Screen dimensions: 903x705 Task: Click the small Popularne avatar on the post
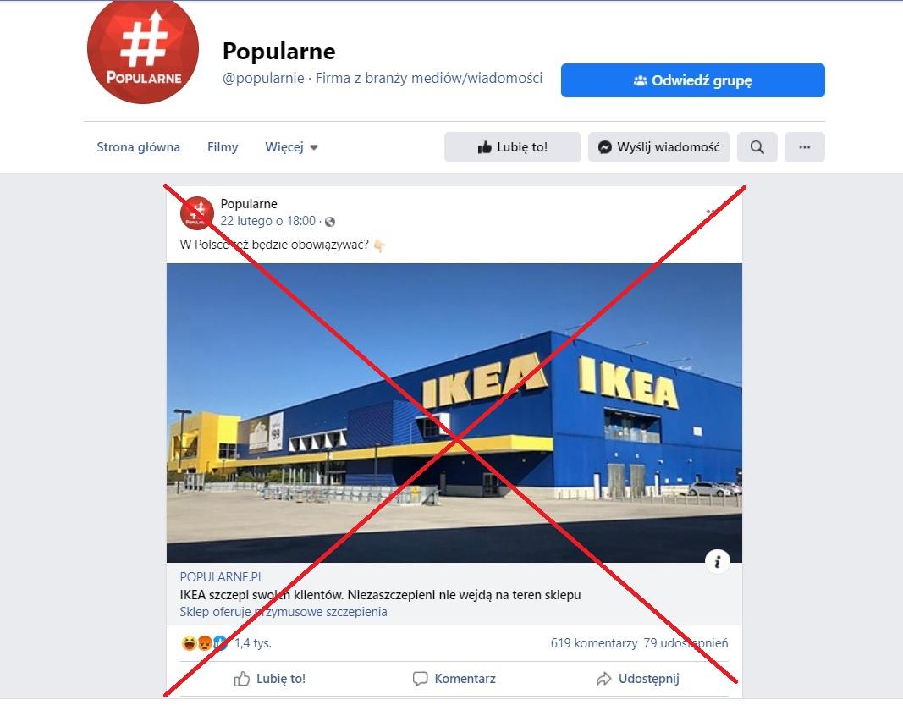pyautogui.click(x=197, y=212)
